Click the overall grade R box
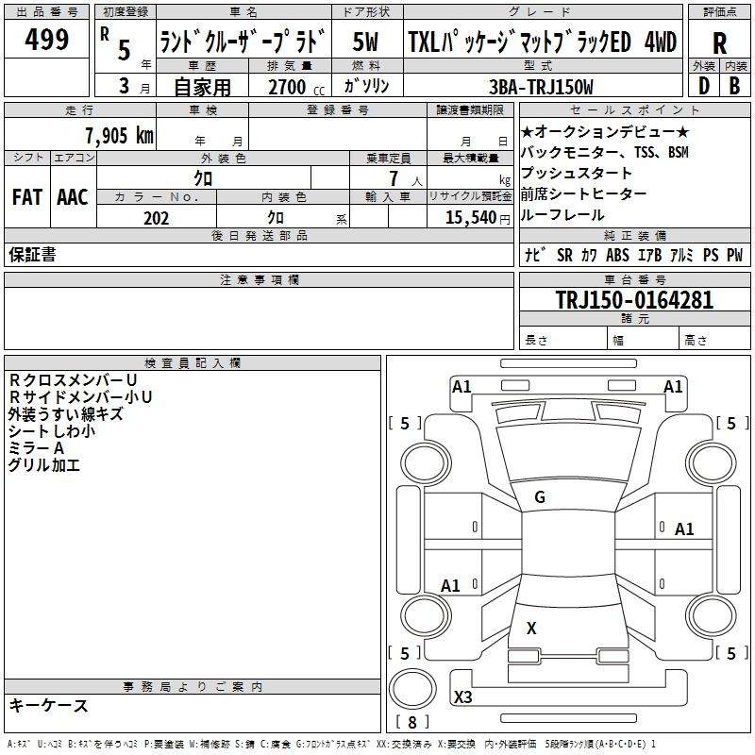 coord(719,42)
